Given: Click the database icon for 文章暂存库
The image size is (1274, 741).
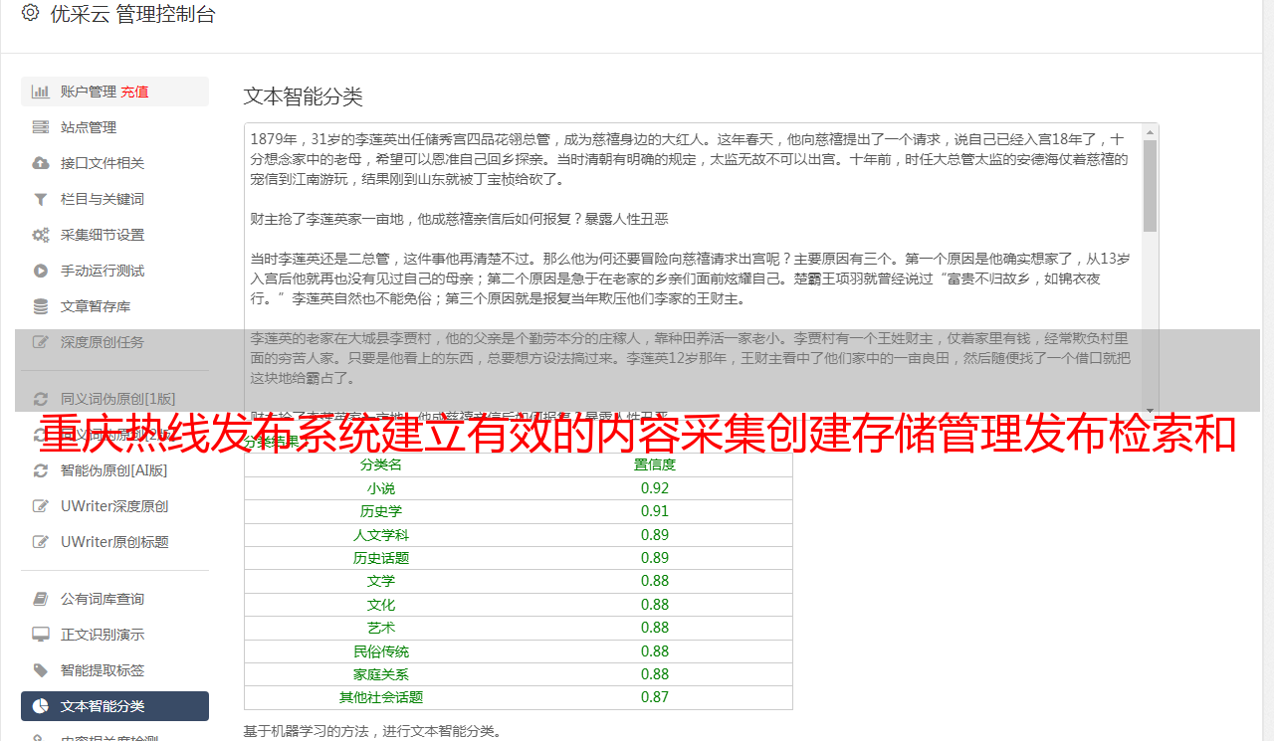Looking at the screenshot, I should coord(41,306).
